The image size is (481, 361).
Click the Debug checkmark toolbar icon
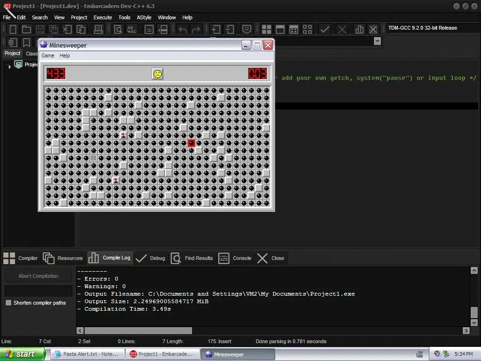(325, 30)
